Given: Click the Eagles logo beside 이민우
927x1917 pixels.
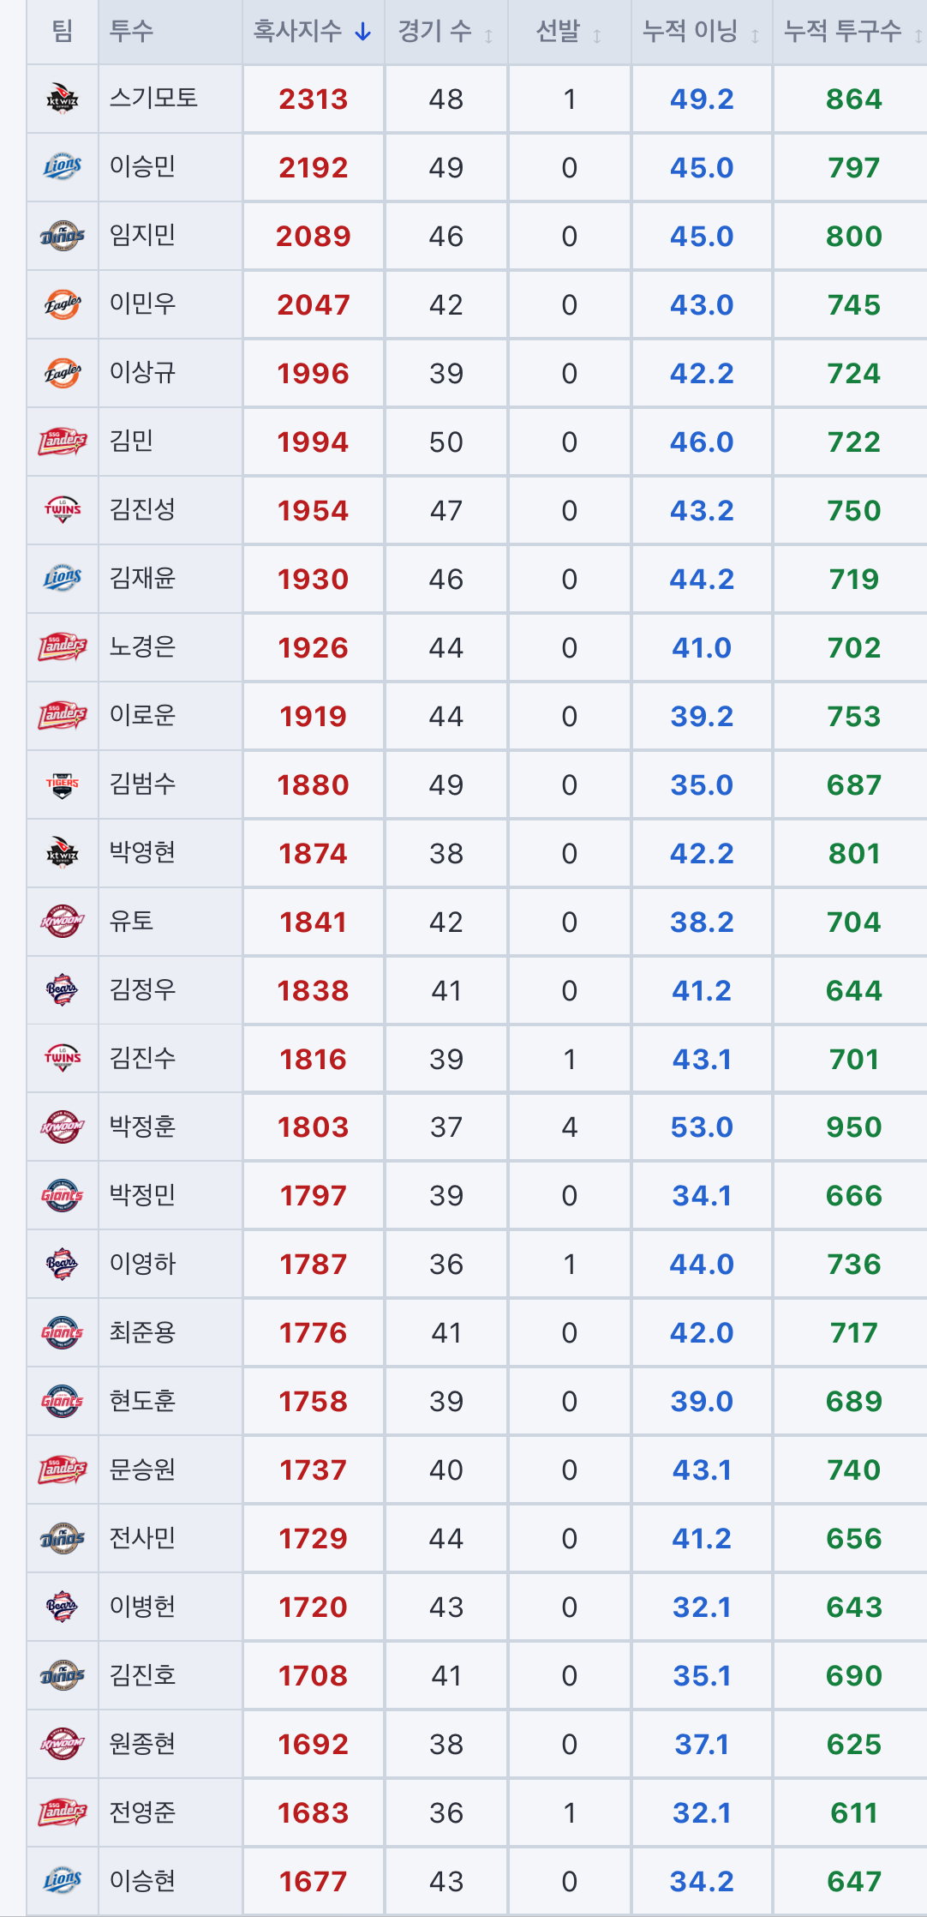Looking at the screenshot, I should click(63, 304).
